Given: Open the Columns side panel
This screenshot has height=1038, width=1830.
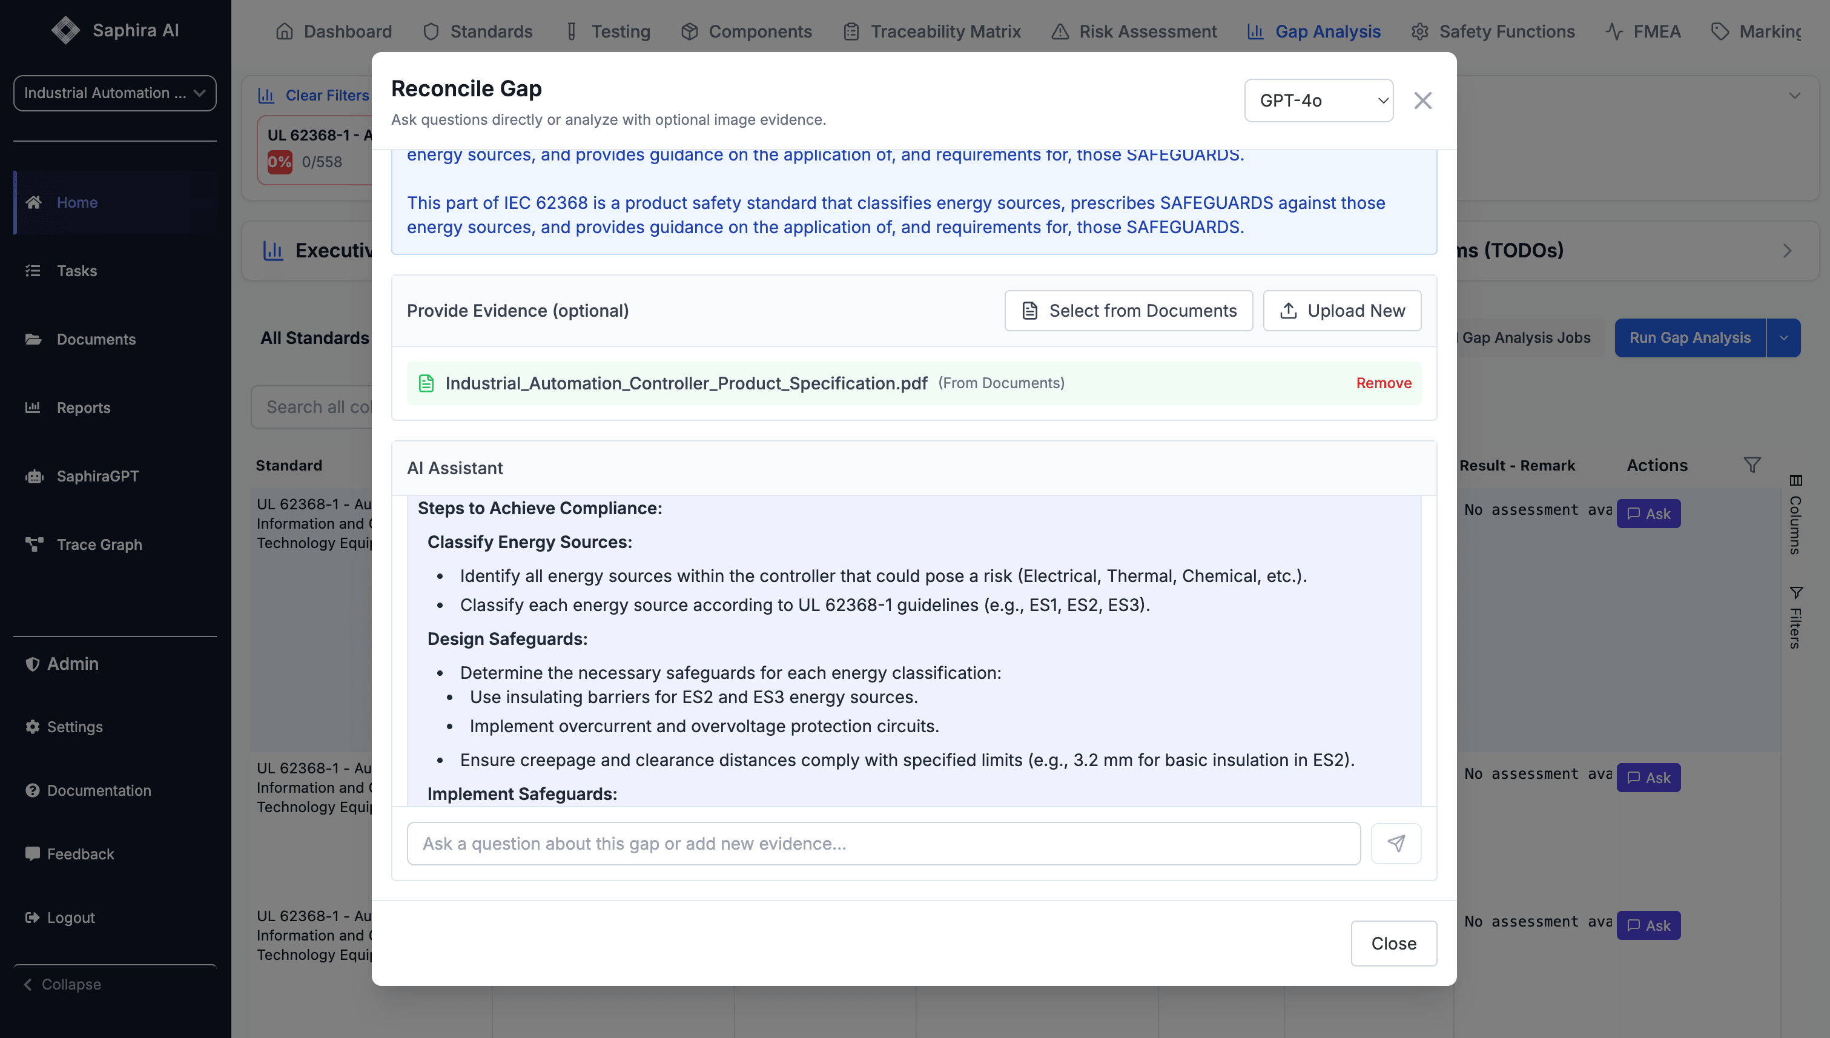Looking at the screenshot, I should click(x=1795, y=515).
